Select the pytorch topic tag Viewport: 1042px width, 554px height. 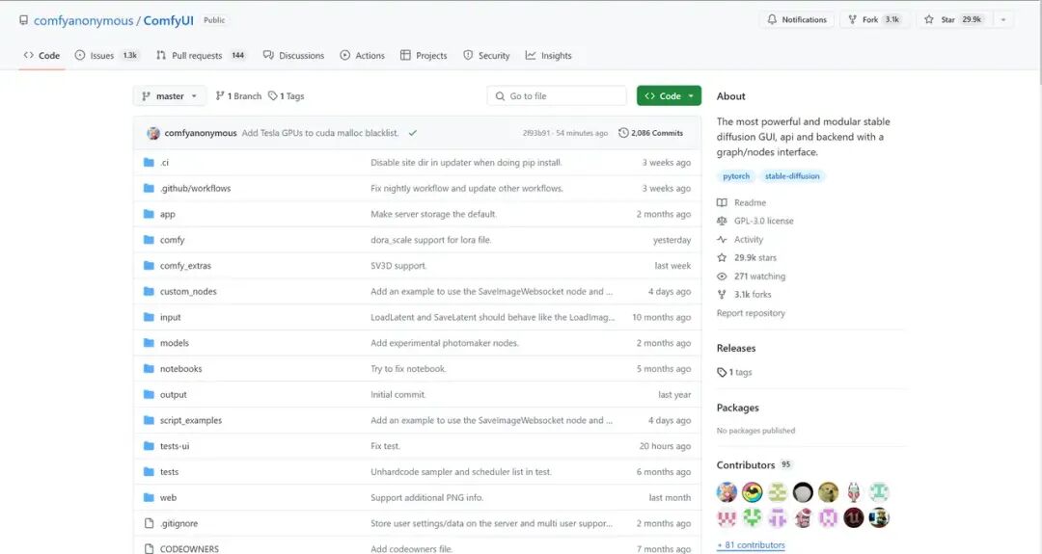735,176
